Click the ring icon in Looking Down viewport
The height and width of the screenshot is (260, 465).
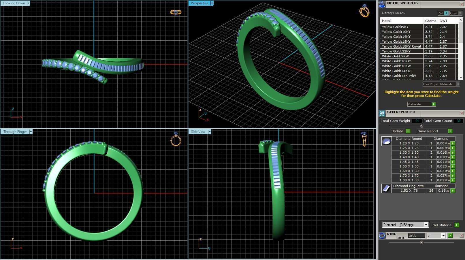(176, 12)
